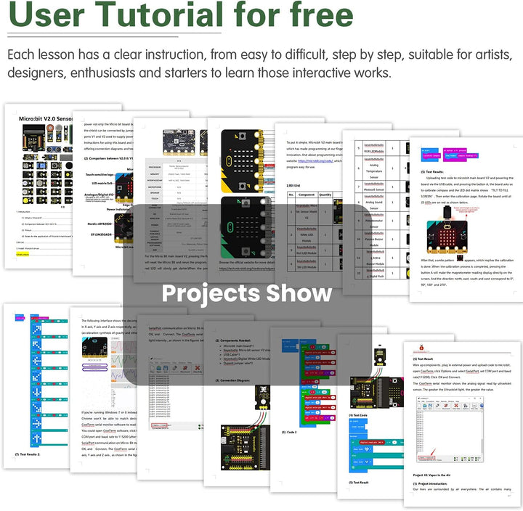This screenshot has width=523, height=511.
Task: Click the micro:bit showing red LED grid
Action: coord(447,237)
